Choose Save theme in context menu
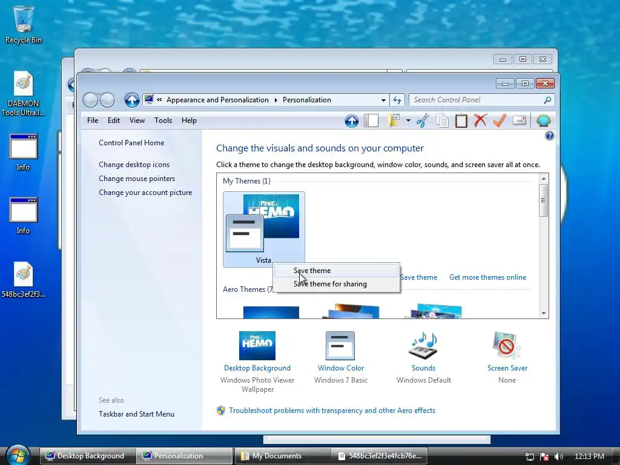The height and width of the screenshot is (465, 620). click(x=337, y=271)
